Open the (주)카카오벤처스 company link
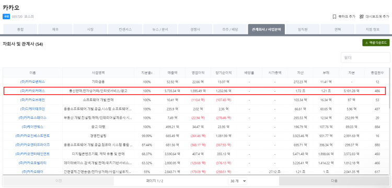This screenshot has width=392, height=188. point(32,82)
